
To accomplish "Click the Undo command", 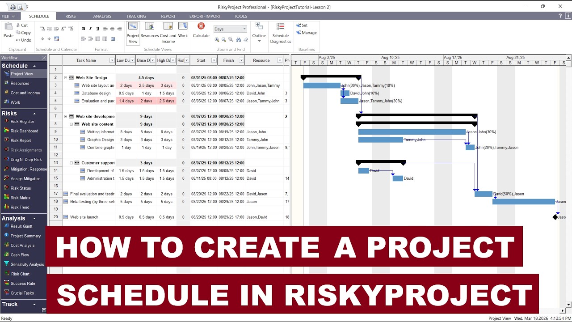I will tap(23, 40).
